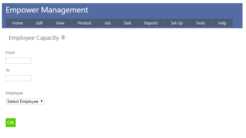The image size is (246, 138).
Task: Open the Job menu
Action: click(107, 23)
